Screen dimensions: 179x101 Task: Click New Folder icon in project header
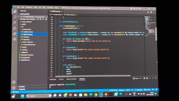point(41,19)
